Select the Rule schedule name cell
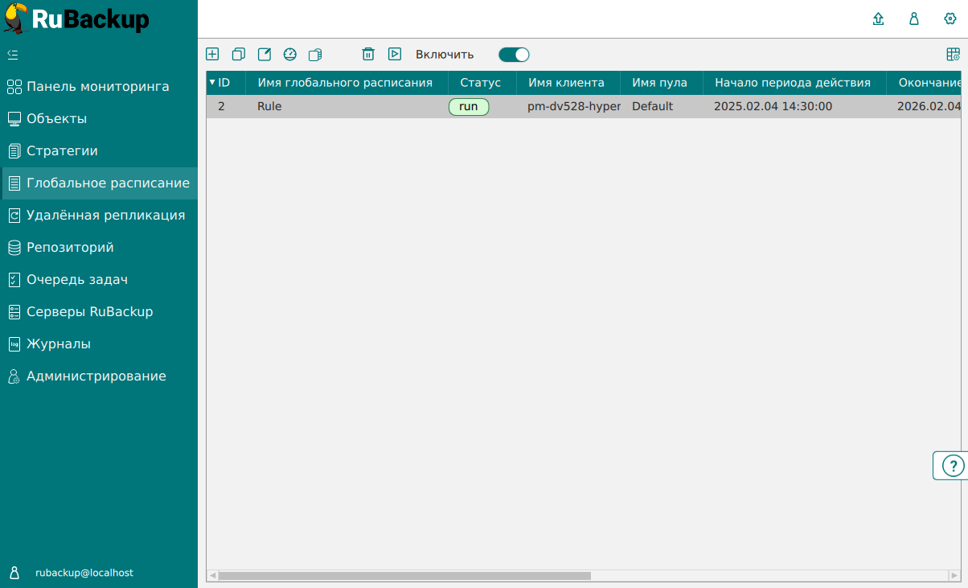 coord(347,106)
